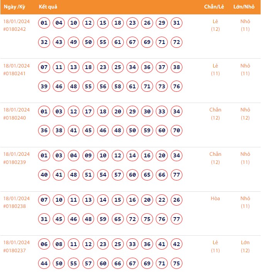Click the "Lớn (12)" result in draw #0180237
The height and width of the screenshot is (275, 261).
click(245, 246)
